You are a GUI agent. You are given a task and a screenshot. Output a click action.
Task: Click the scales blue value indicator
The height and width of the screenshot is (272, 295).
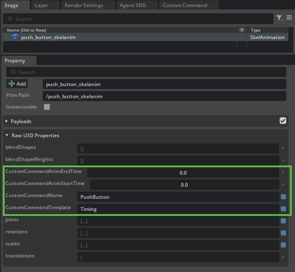(x=283, y=245)
